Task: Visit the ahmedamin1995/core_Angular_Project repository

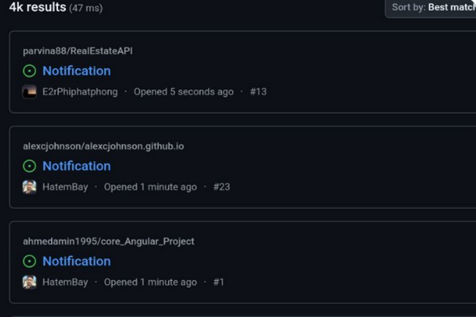Action: coord(108,242)
